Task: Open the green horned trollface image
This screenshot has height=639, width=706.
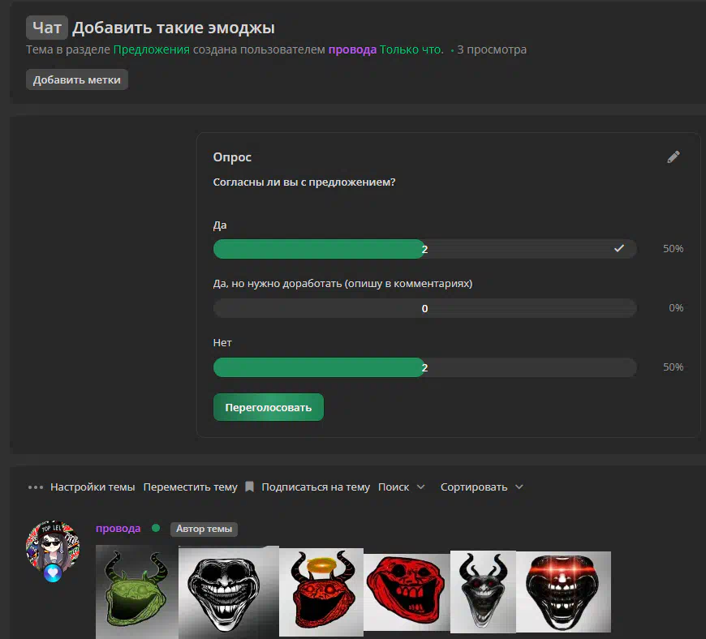Action: point(137,592)
